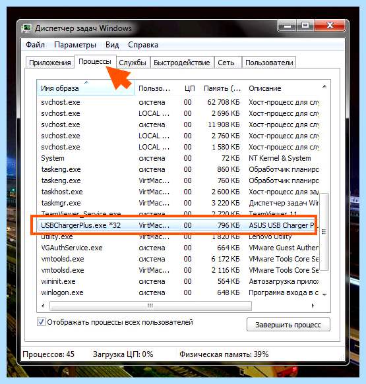
Task: Select svchost.exe using 62 708 КБ
Action: [178, 102]
